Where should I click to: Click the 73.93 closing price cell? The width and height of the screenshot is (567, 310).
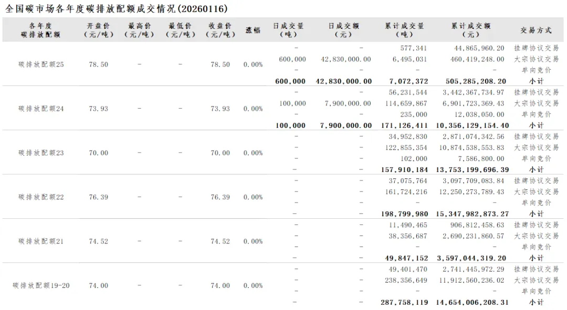click(220, 109)
